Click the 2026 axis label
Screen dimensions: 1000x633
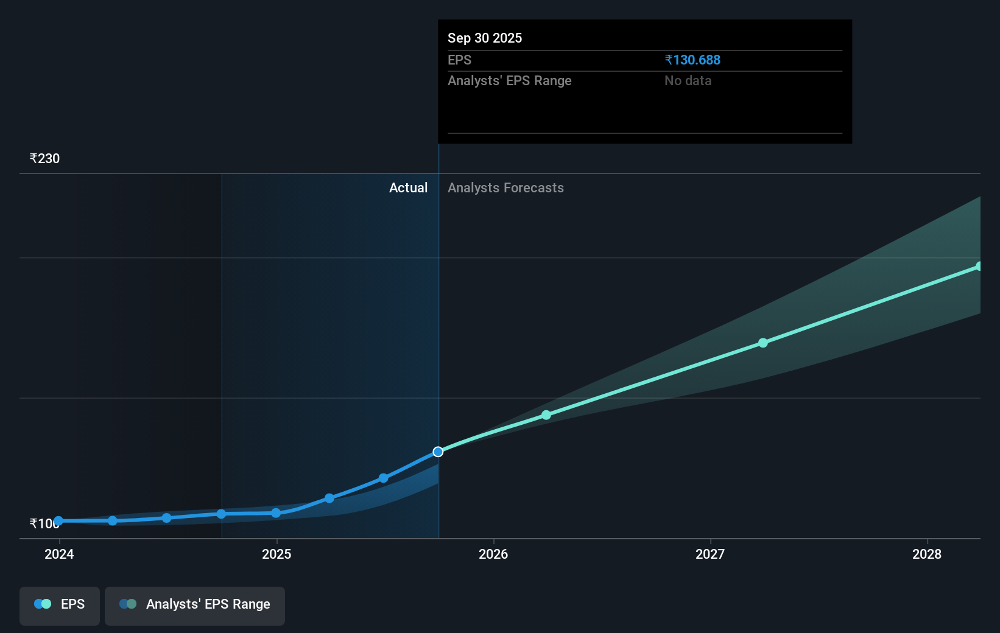coord(494,554)
